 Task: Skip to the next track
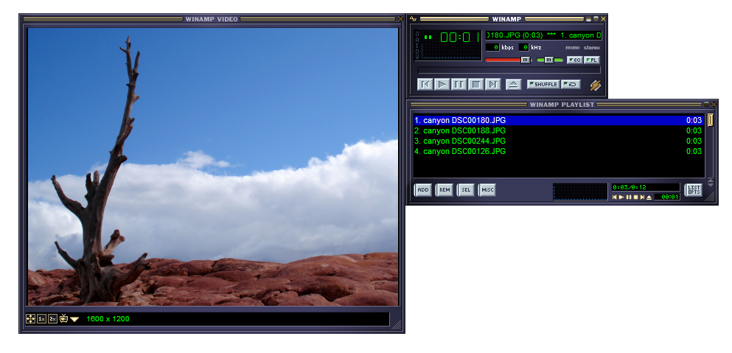click(x=493, y=84)
